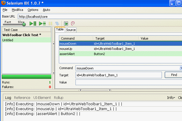Open the Options menu

pos(33,10)
